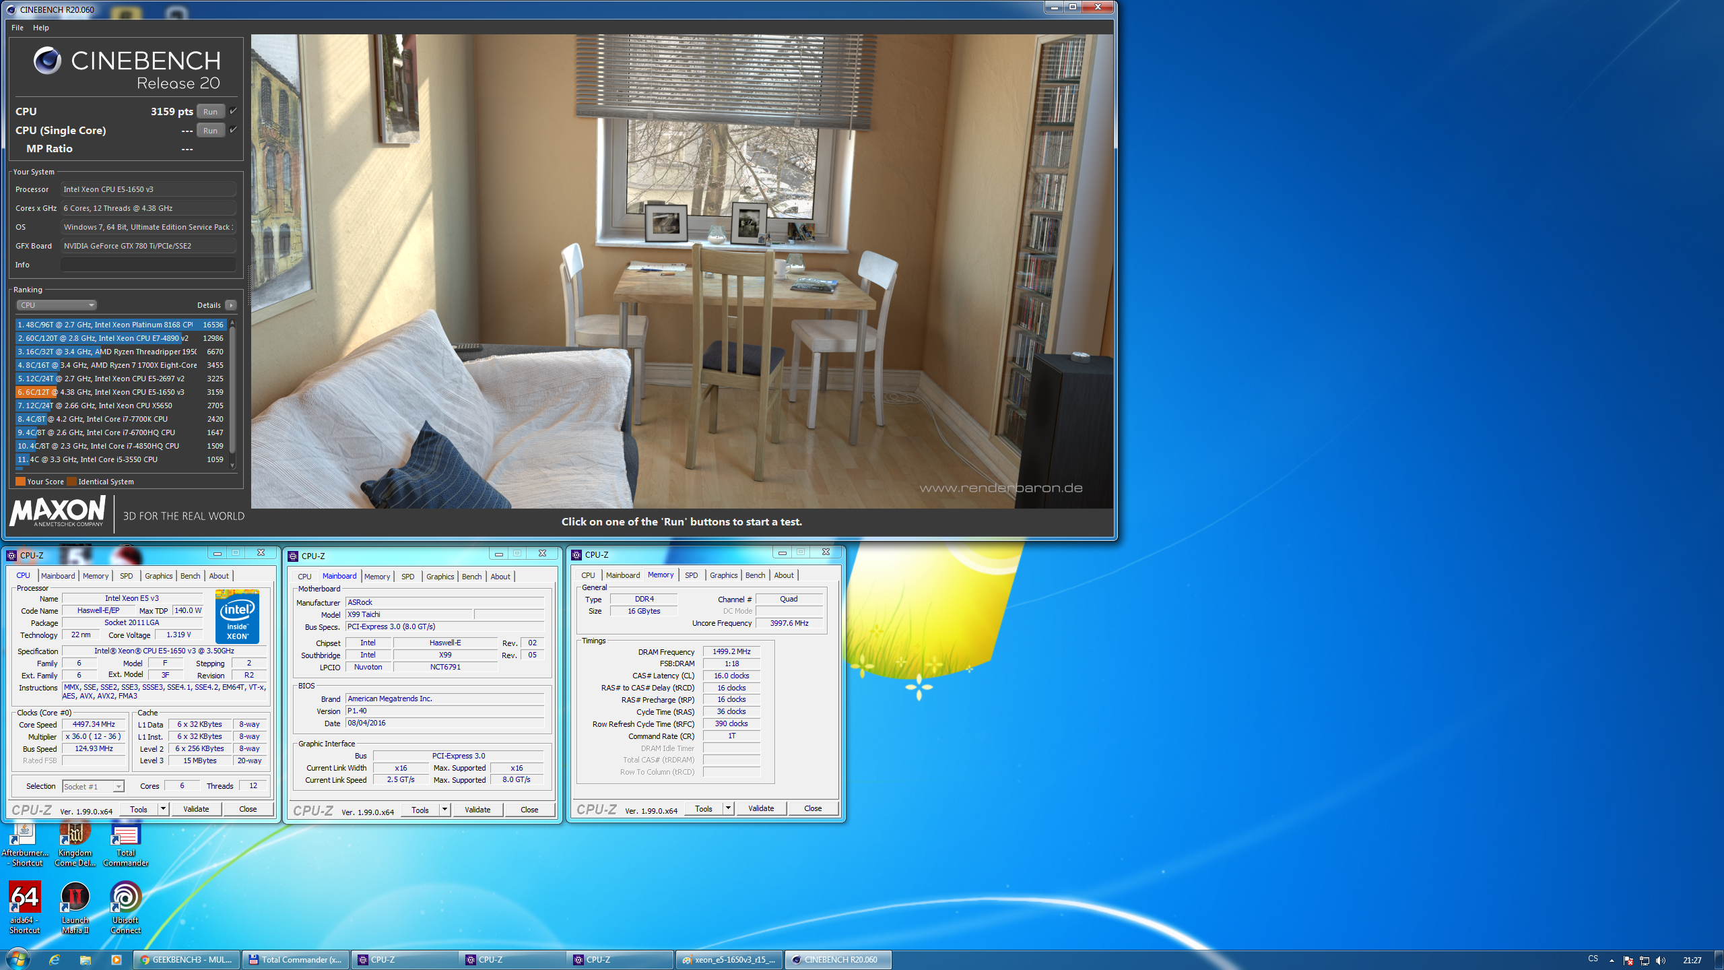Switch to SPD tab in CPU-Z Mainboard window
1724x970 pixels.
pyautogui.click(x=407, y=577)
